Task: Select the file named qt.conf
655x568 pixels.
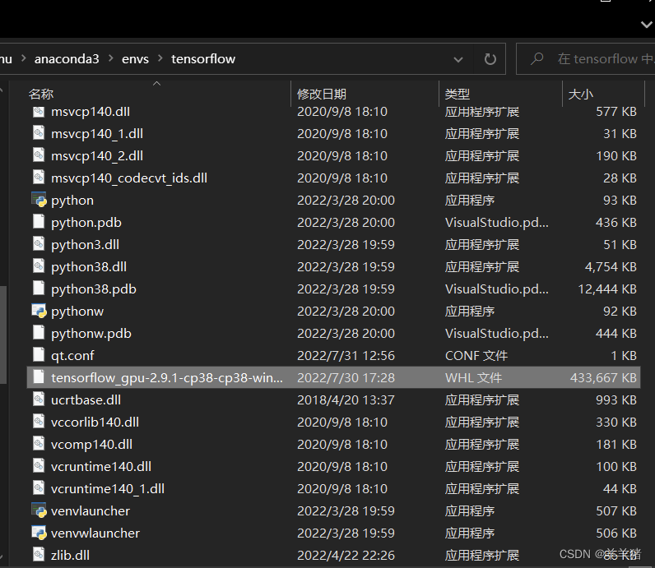Action: click(x=72, y=356)
